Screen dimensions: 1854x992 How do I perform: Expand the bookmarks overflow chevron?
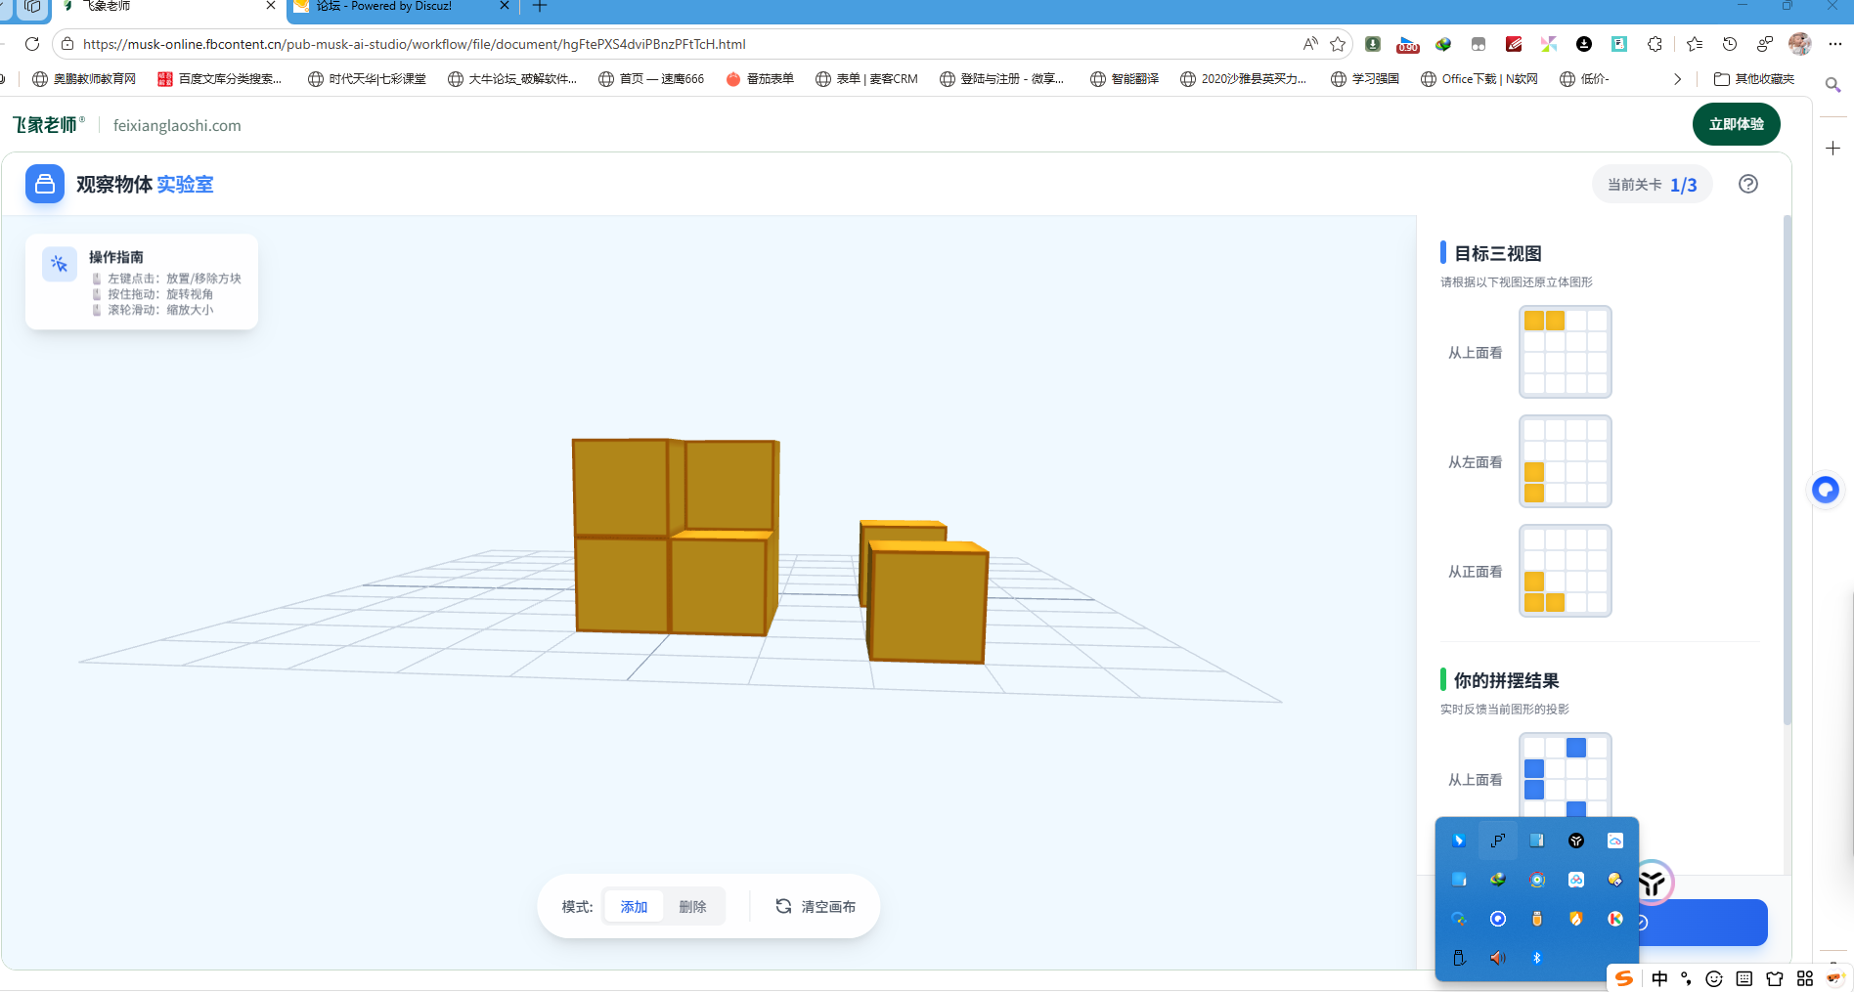pyautogui.click(x=1677, y=78)
